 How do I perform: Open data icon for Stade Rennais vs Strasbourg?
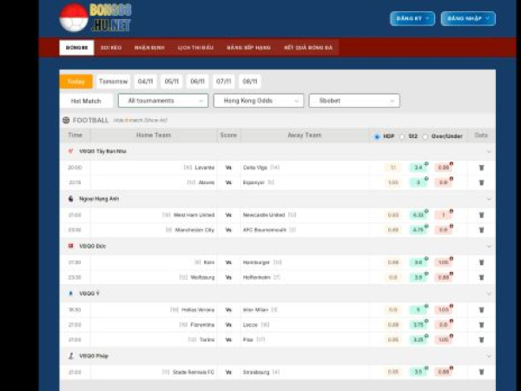click(x=481, y=372)
